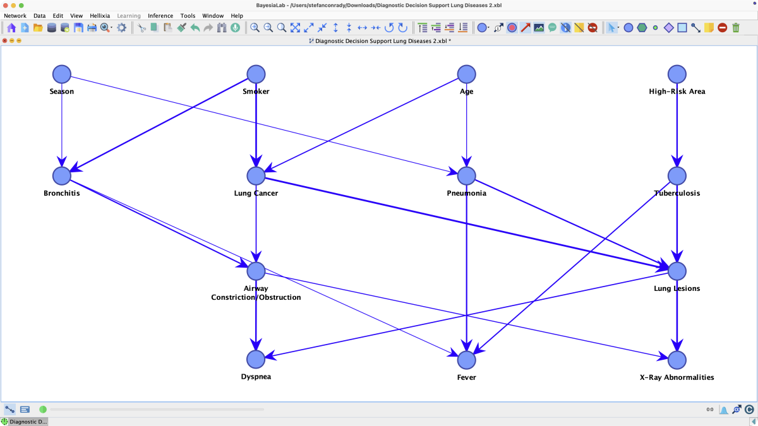Select the blue circle node creation tool
This screenshot has width=758, height=426.
point(629,28)
